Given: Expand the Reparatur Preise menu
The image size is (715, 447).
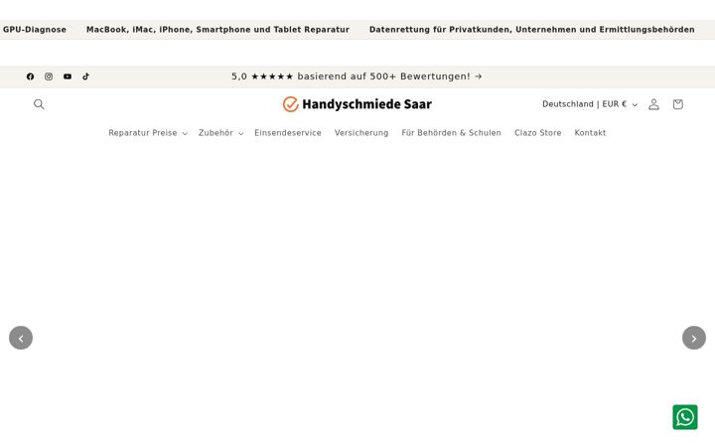Looking at the screenshot, I should [x=148, y=133].
